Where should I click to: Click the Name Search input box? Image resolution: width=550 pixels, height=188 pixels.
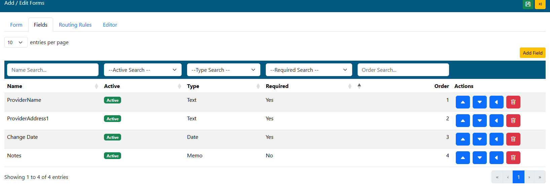point(53,70)
